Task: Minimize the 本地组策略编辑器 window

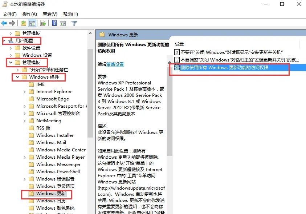Action: tap(266, 4)
